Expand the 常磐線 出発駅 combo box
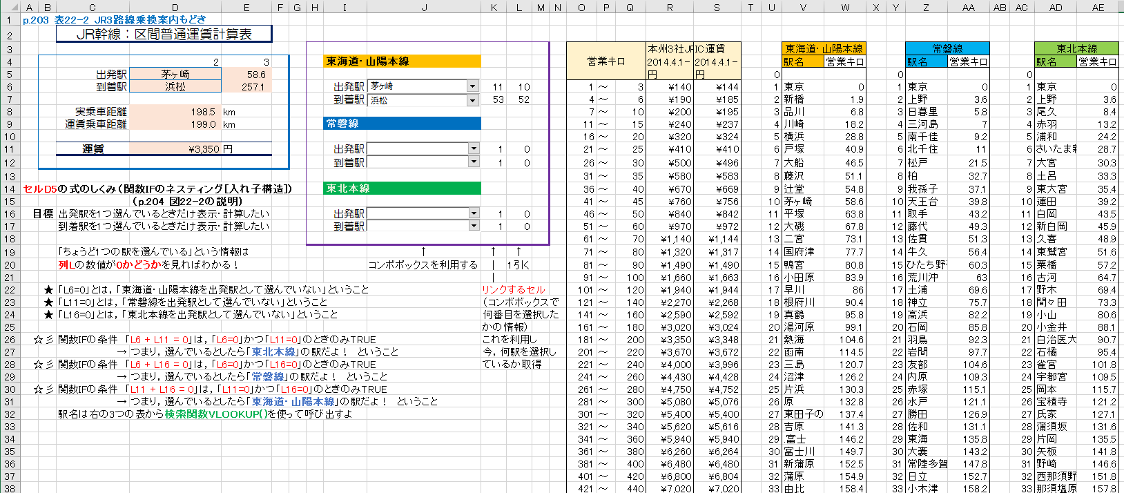The image size is (1124, 493). point(473,148)
